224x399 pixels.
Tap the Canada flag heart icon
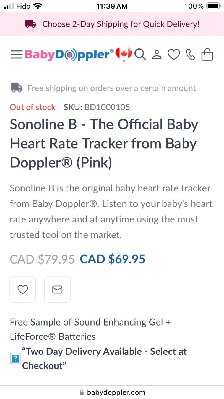tap(123, 54)
